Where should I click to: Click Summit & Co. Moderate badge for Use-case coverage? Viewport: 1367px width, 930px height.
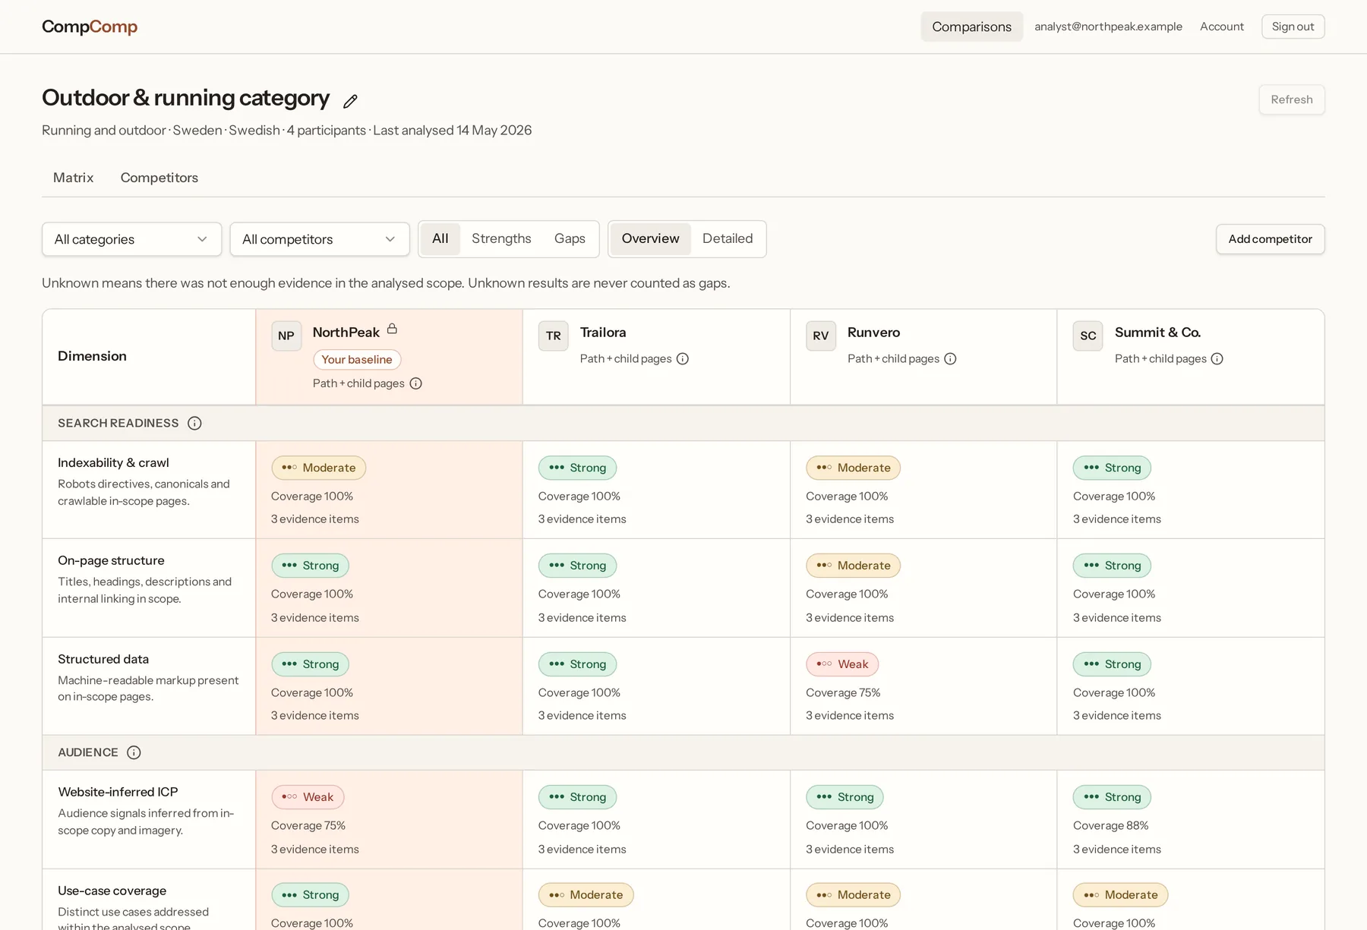(1120, 895)
